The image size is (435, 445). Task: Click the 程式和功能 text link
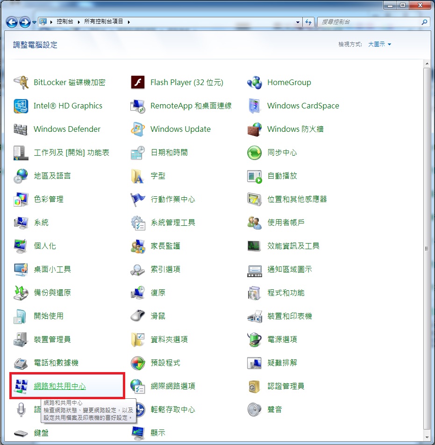pos(285,293)
